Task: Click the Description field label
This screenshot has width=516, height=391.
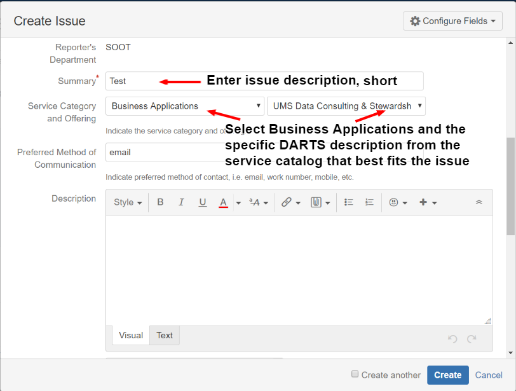Action: (x=74, y=198)
